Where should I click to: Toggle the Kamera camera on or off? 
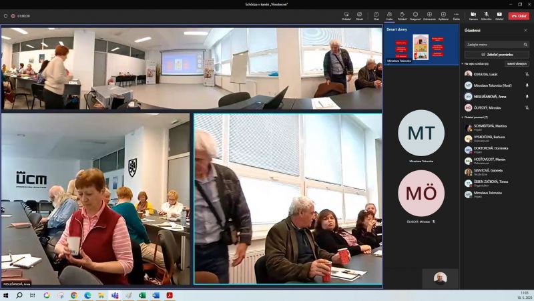[x=473, y=15]
